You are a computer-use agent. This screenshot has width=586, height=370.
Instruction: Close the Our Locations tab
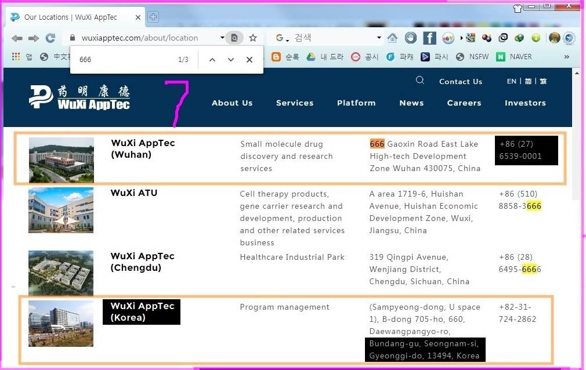click(x=138, y=17)
